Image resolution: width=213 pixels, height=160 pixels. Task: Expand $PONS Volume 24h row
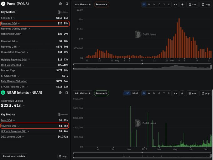tap(27, 87)
